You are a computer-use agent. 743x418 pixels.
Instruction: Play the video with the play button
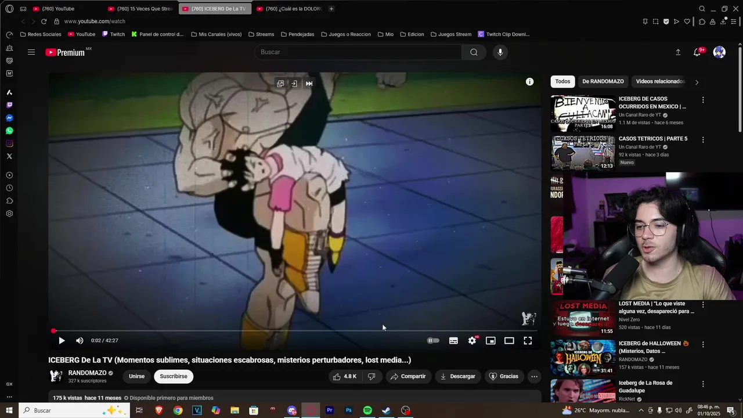click(62, 341)
